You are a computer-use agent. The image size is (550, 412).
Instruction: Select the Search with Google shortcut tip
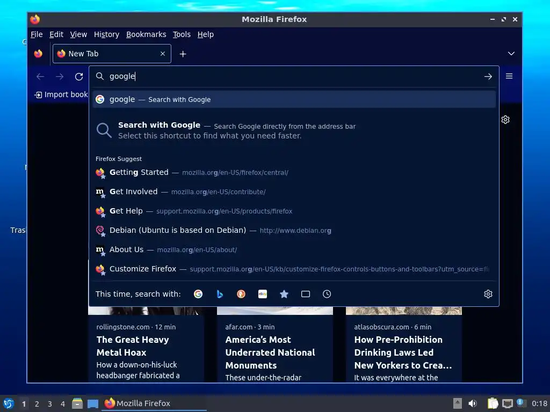tap(294, 130)
